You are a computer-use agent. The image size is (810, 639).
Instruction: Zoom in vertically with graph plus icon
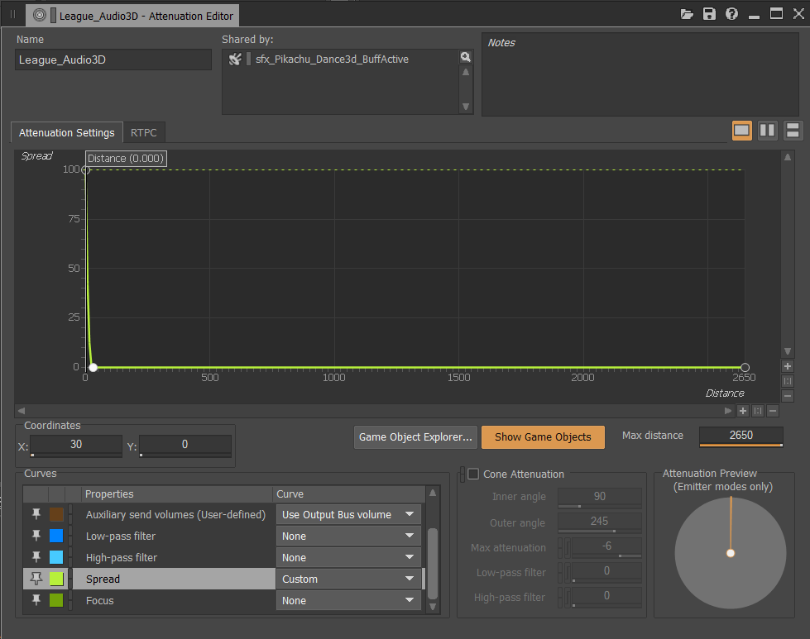(788, 366)
